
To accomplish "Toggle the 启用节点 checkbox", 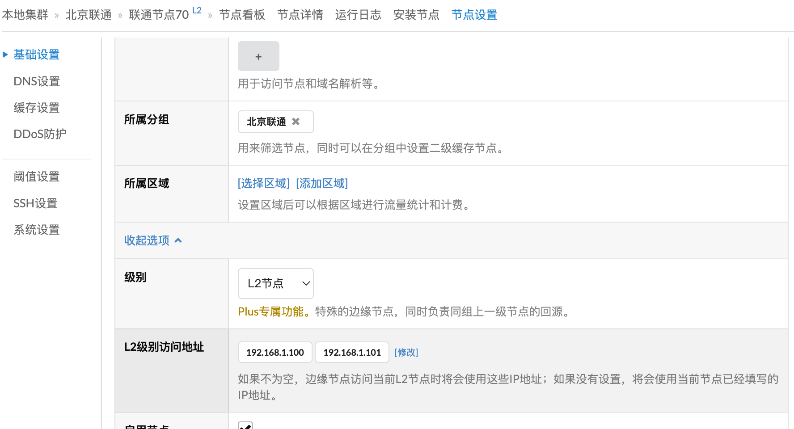I will [245, 425].
